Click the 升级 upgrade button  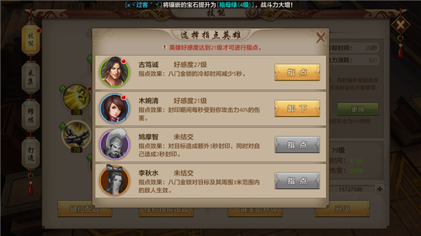[x=342, y=209]
